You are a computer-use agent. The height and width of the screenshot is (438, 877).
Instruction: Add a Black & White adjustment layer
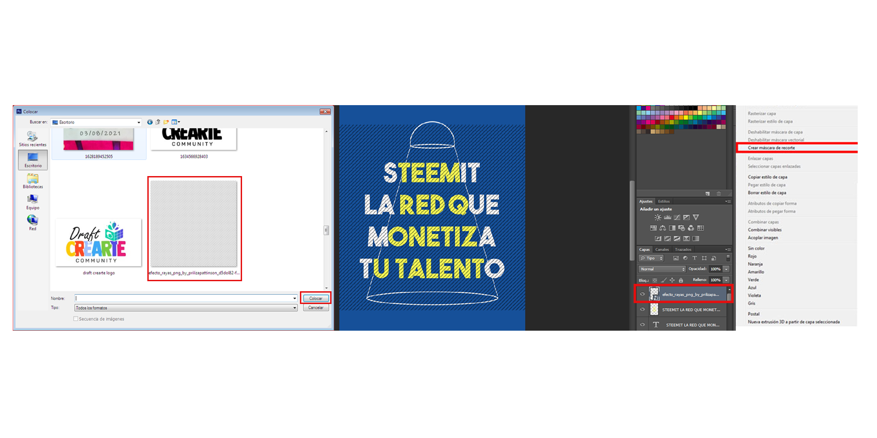pyautogui.click(x=672, y=228)
